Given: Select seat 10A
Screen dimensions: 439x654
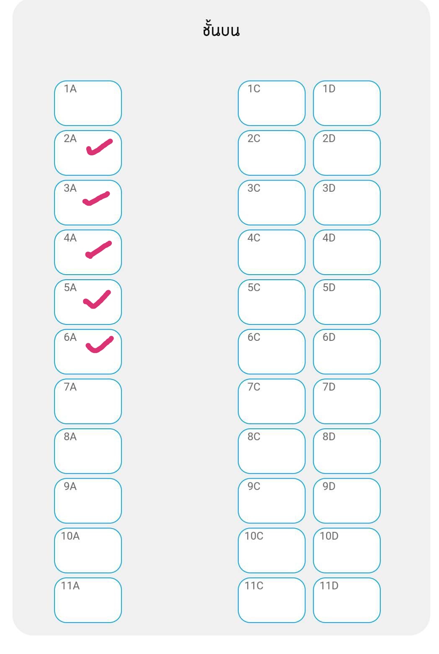Looking at the screenshot, I should click(88, 550).
